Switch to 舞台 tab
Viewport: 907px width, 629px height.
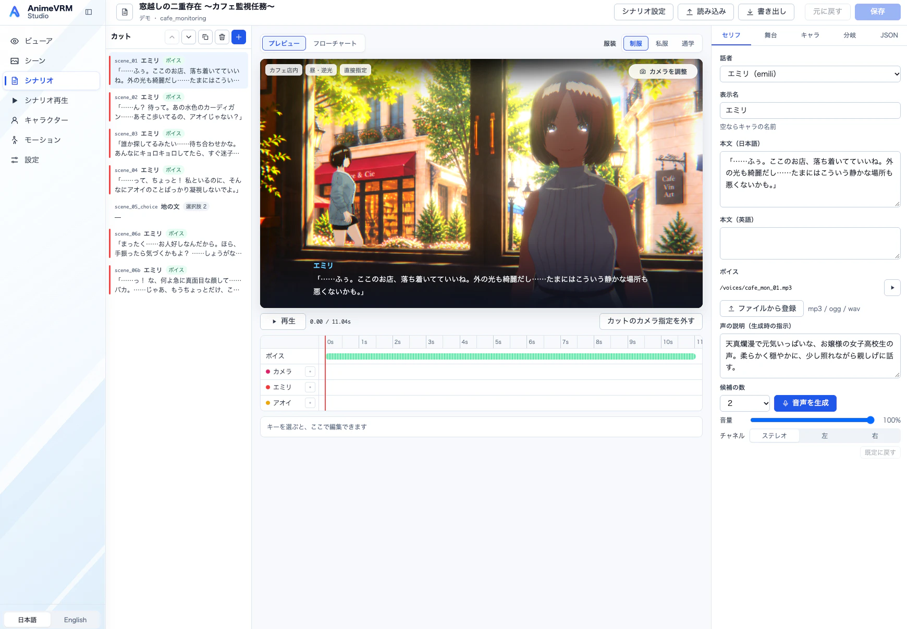[x=770, y=35]
